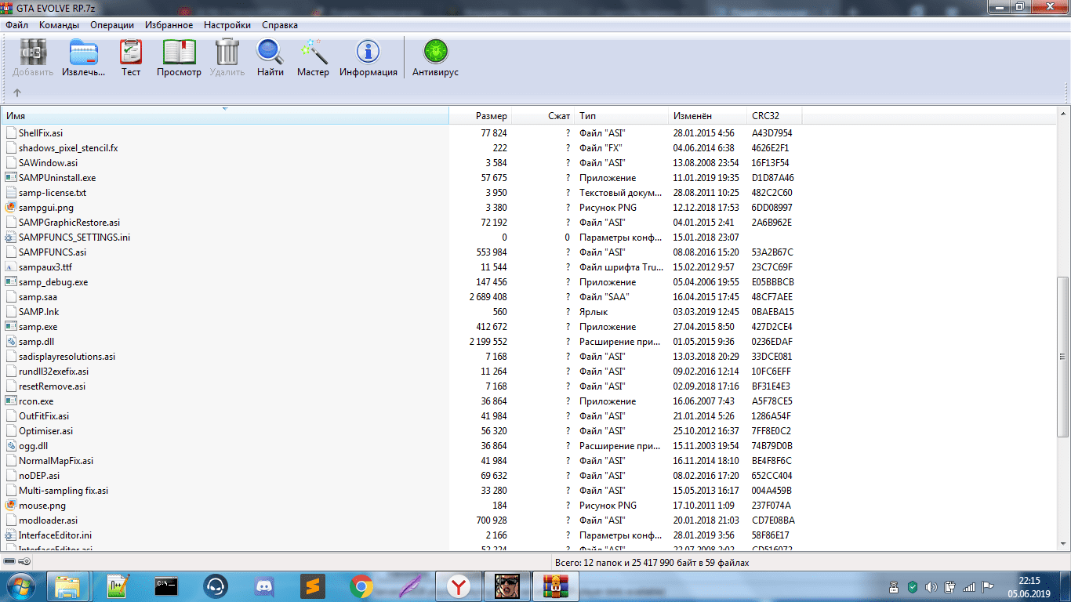
Task: Click the Windows Start button
Action: pyautogui.click(x=20, y=586)
